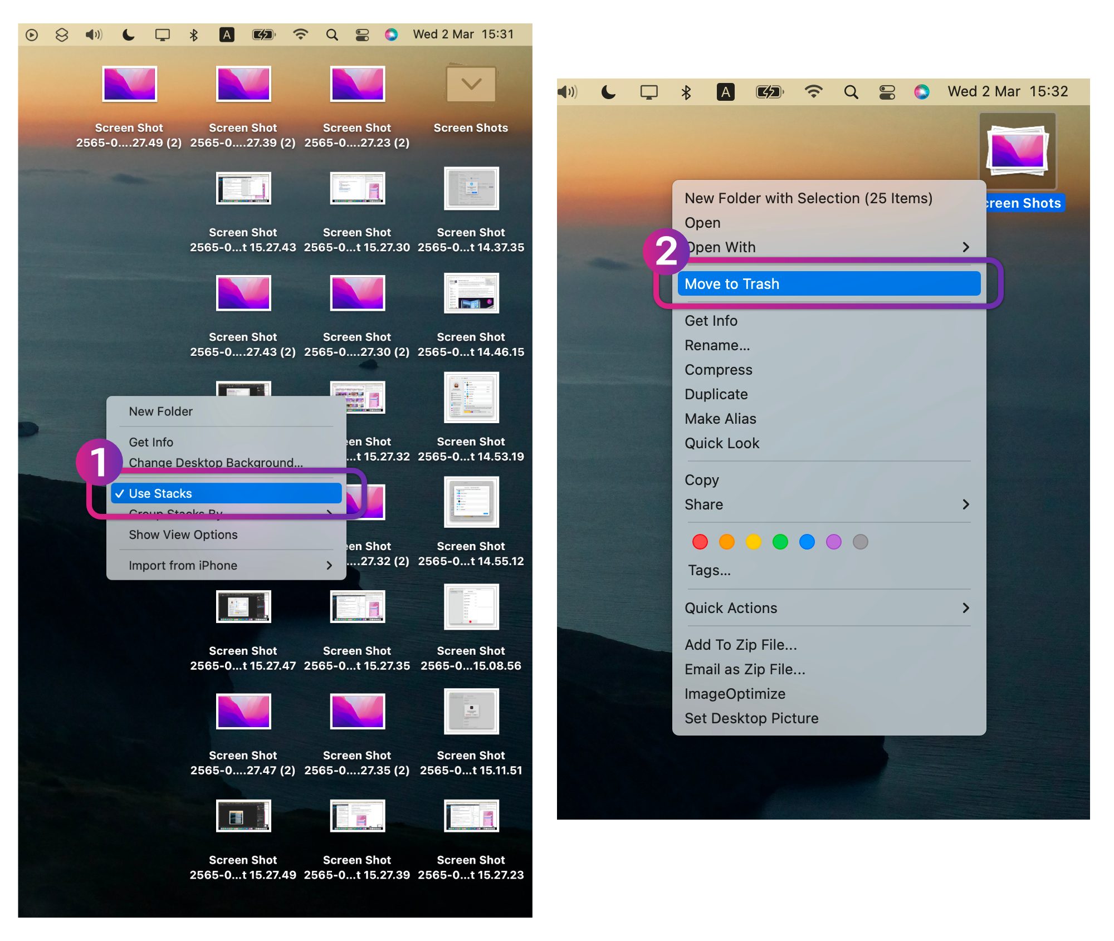
Task: Click the Bluetooth icon in right menu bar
Action: [686, 92]
